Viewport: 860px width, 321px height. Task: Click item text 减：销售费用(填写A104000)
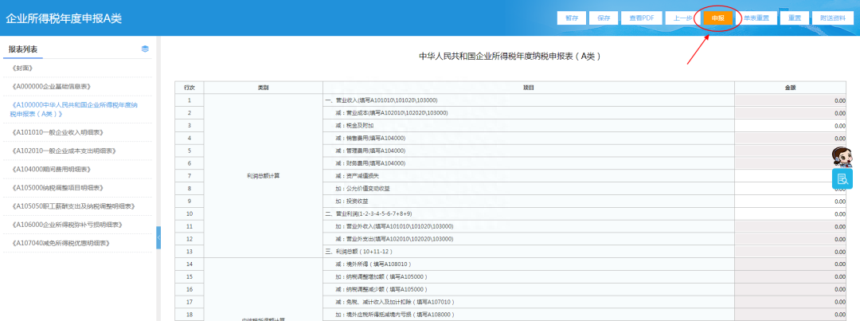[370, 139]
